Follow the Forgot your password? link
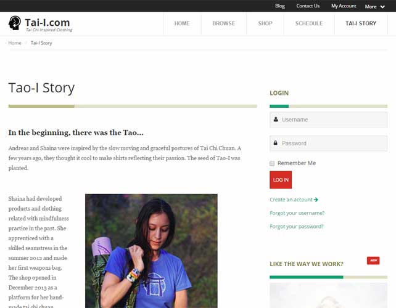The image size is (396, 308). coord(297,227)
